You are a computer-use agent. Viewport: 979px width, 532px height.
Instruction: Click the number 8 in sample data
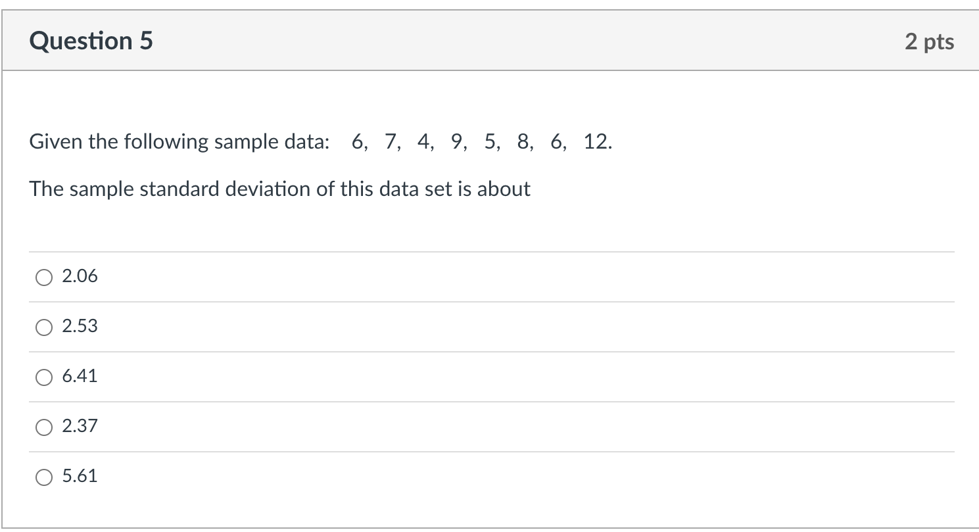click(523, 142)
